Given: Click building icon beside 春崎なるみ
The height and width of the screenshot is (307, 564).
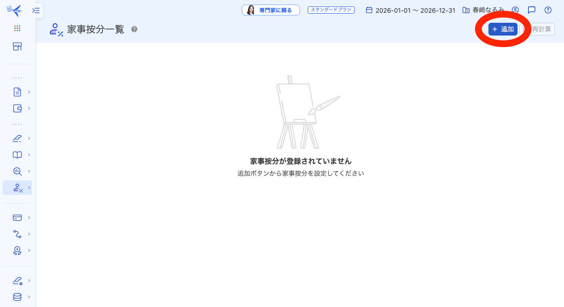Looking at the screenshot, I should click(x=466, y=10).
